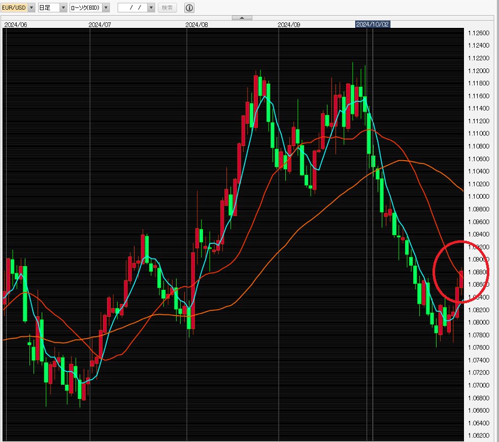This screenshot has width=499, height=442.
Task: Click the circled info icon in toolbar
Action: (189, 8)
